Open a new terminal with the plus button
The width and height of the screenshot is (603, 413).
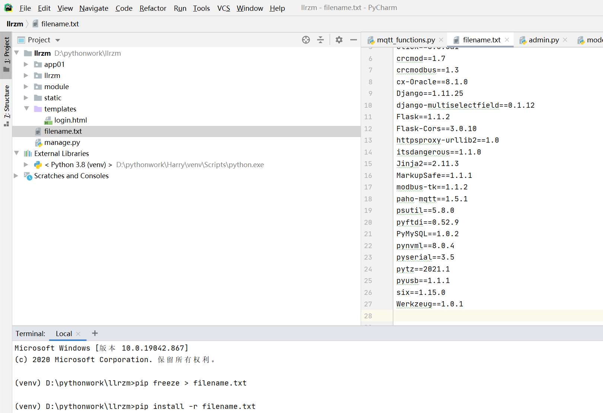tap(95, 333)
